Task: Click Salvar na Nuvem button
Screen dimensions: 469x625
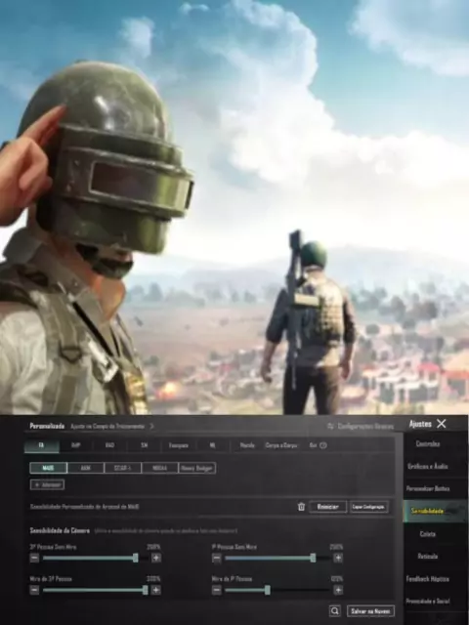Action: [x=370, y=611]
